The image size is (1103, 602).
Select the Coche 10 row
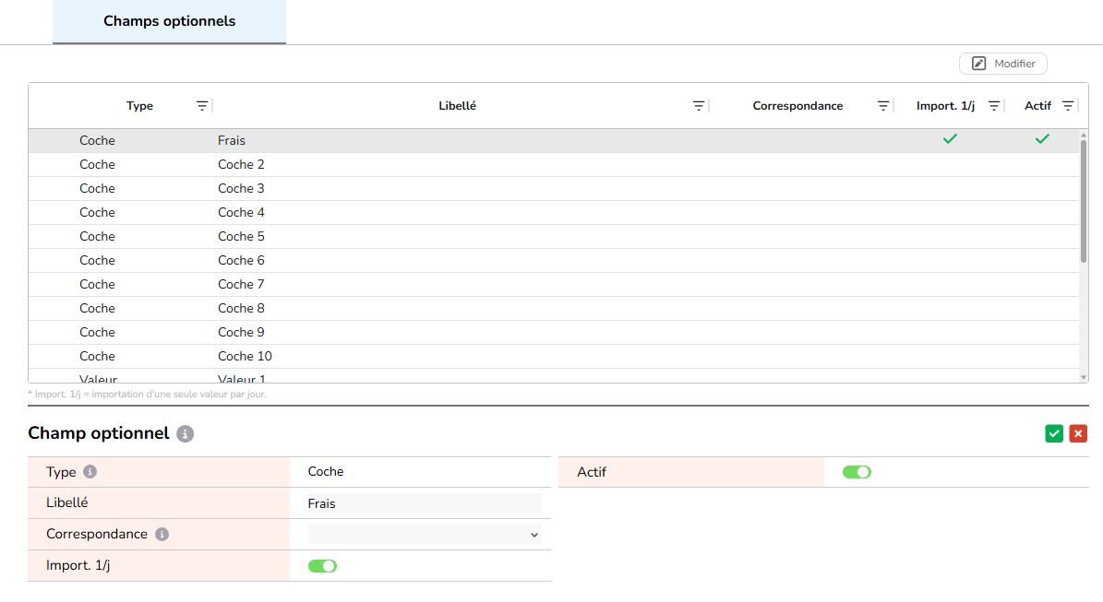pyautogui.click(x=554, y=356)
